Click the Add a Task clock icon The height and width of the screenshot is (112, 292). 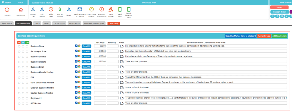[51, 9]
